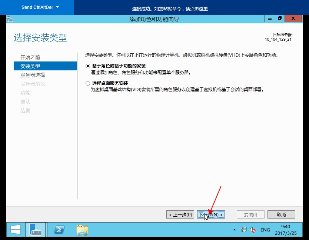Open Send CtrlAltDel dropdown arrow
Image resolution: width=309 pixels, height=240 pixels.
pyautogui.click(x=57, y=7)
